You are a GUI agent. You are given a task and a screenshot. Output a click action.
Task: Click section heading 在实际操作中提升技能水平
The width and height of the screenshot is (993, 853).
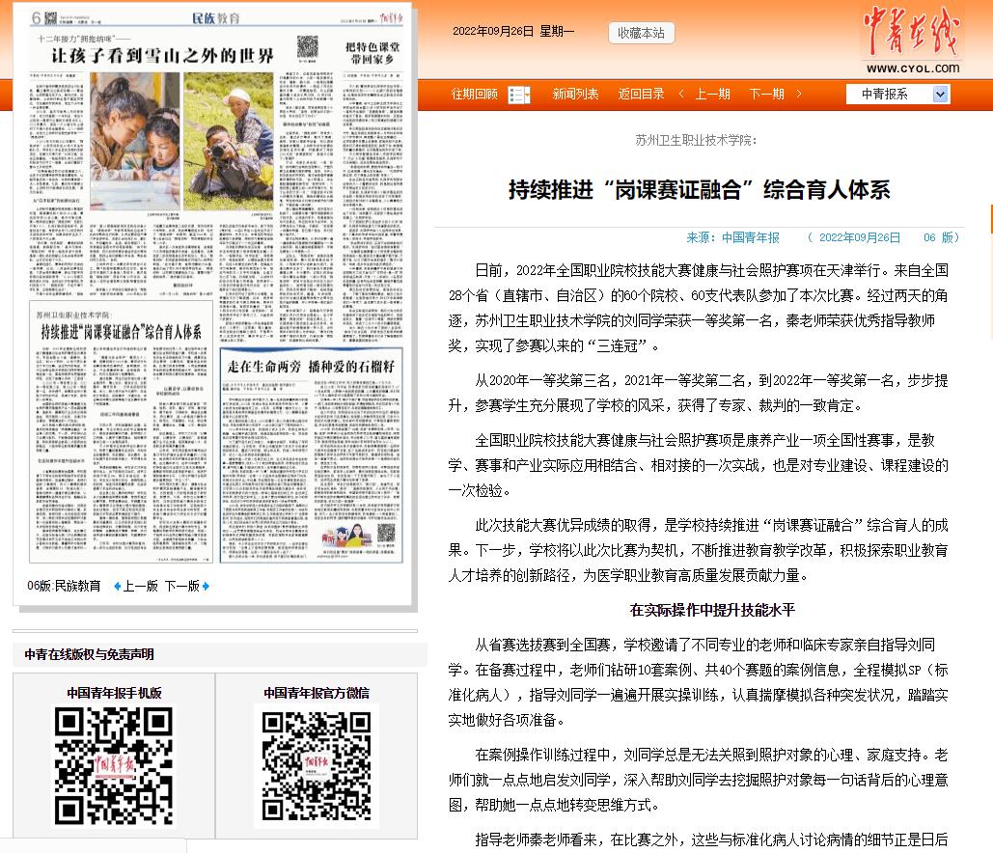pos(712,611)
